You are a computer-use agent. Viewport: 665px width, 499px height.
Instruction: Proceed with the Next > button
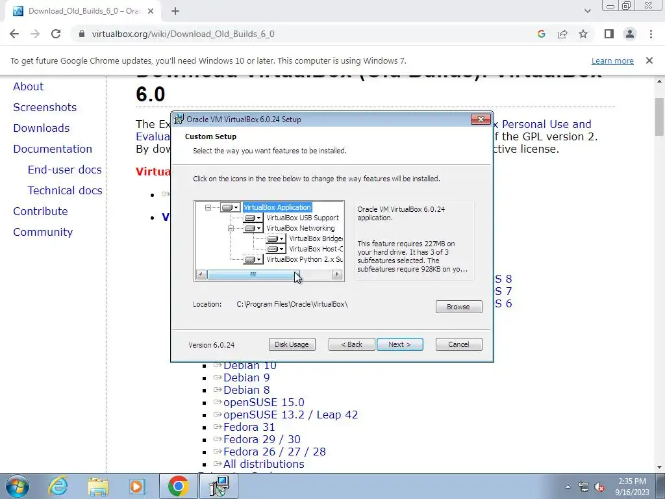coord(399,344)
